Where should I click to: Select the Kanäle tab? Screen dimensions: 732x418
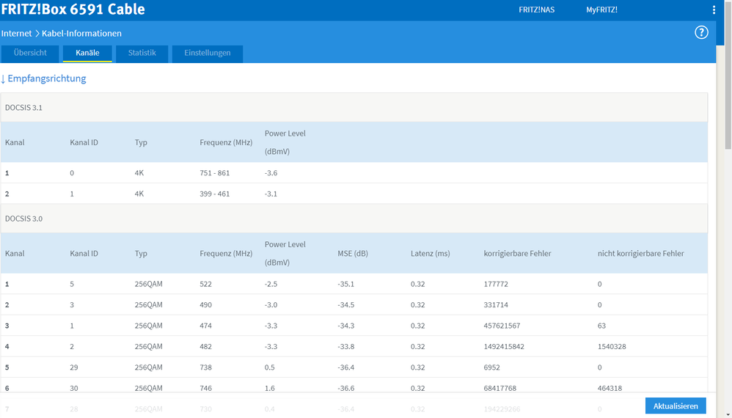[87, 54]
